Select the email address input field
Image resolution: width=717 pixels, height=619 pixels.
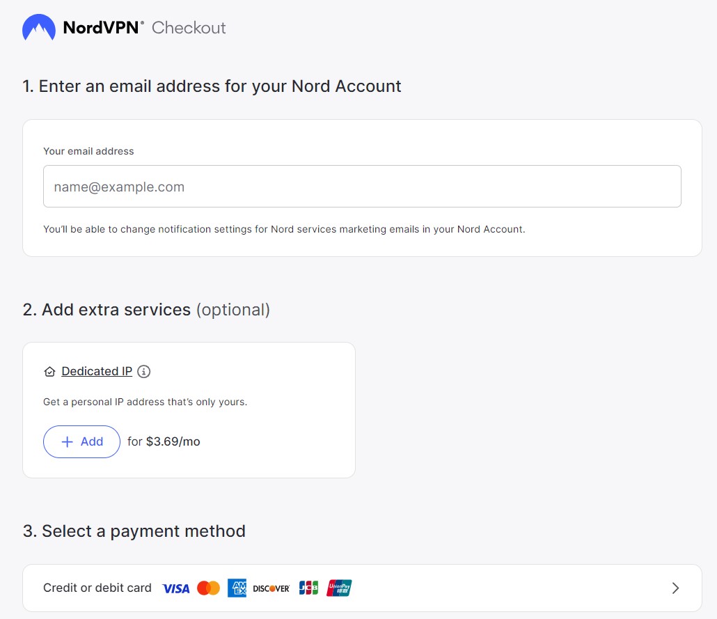pos(362,186)
